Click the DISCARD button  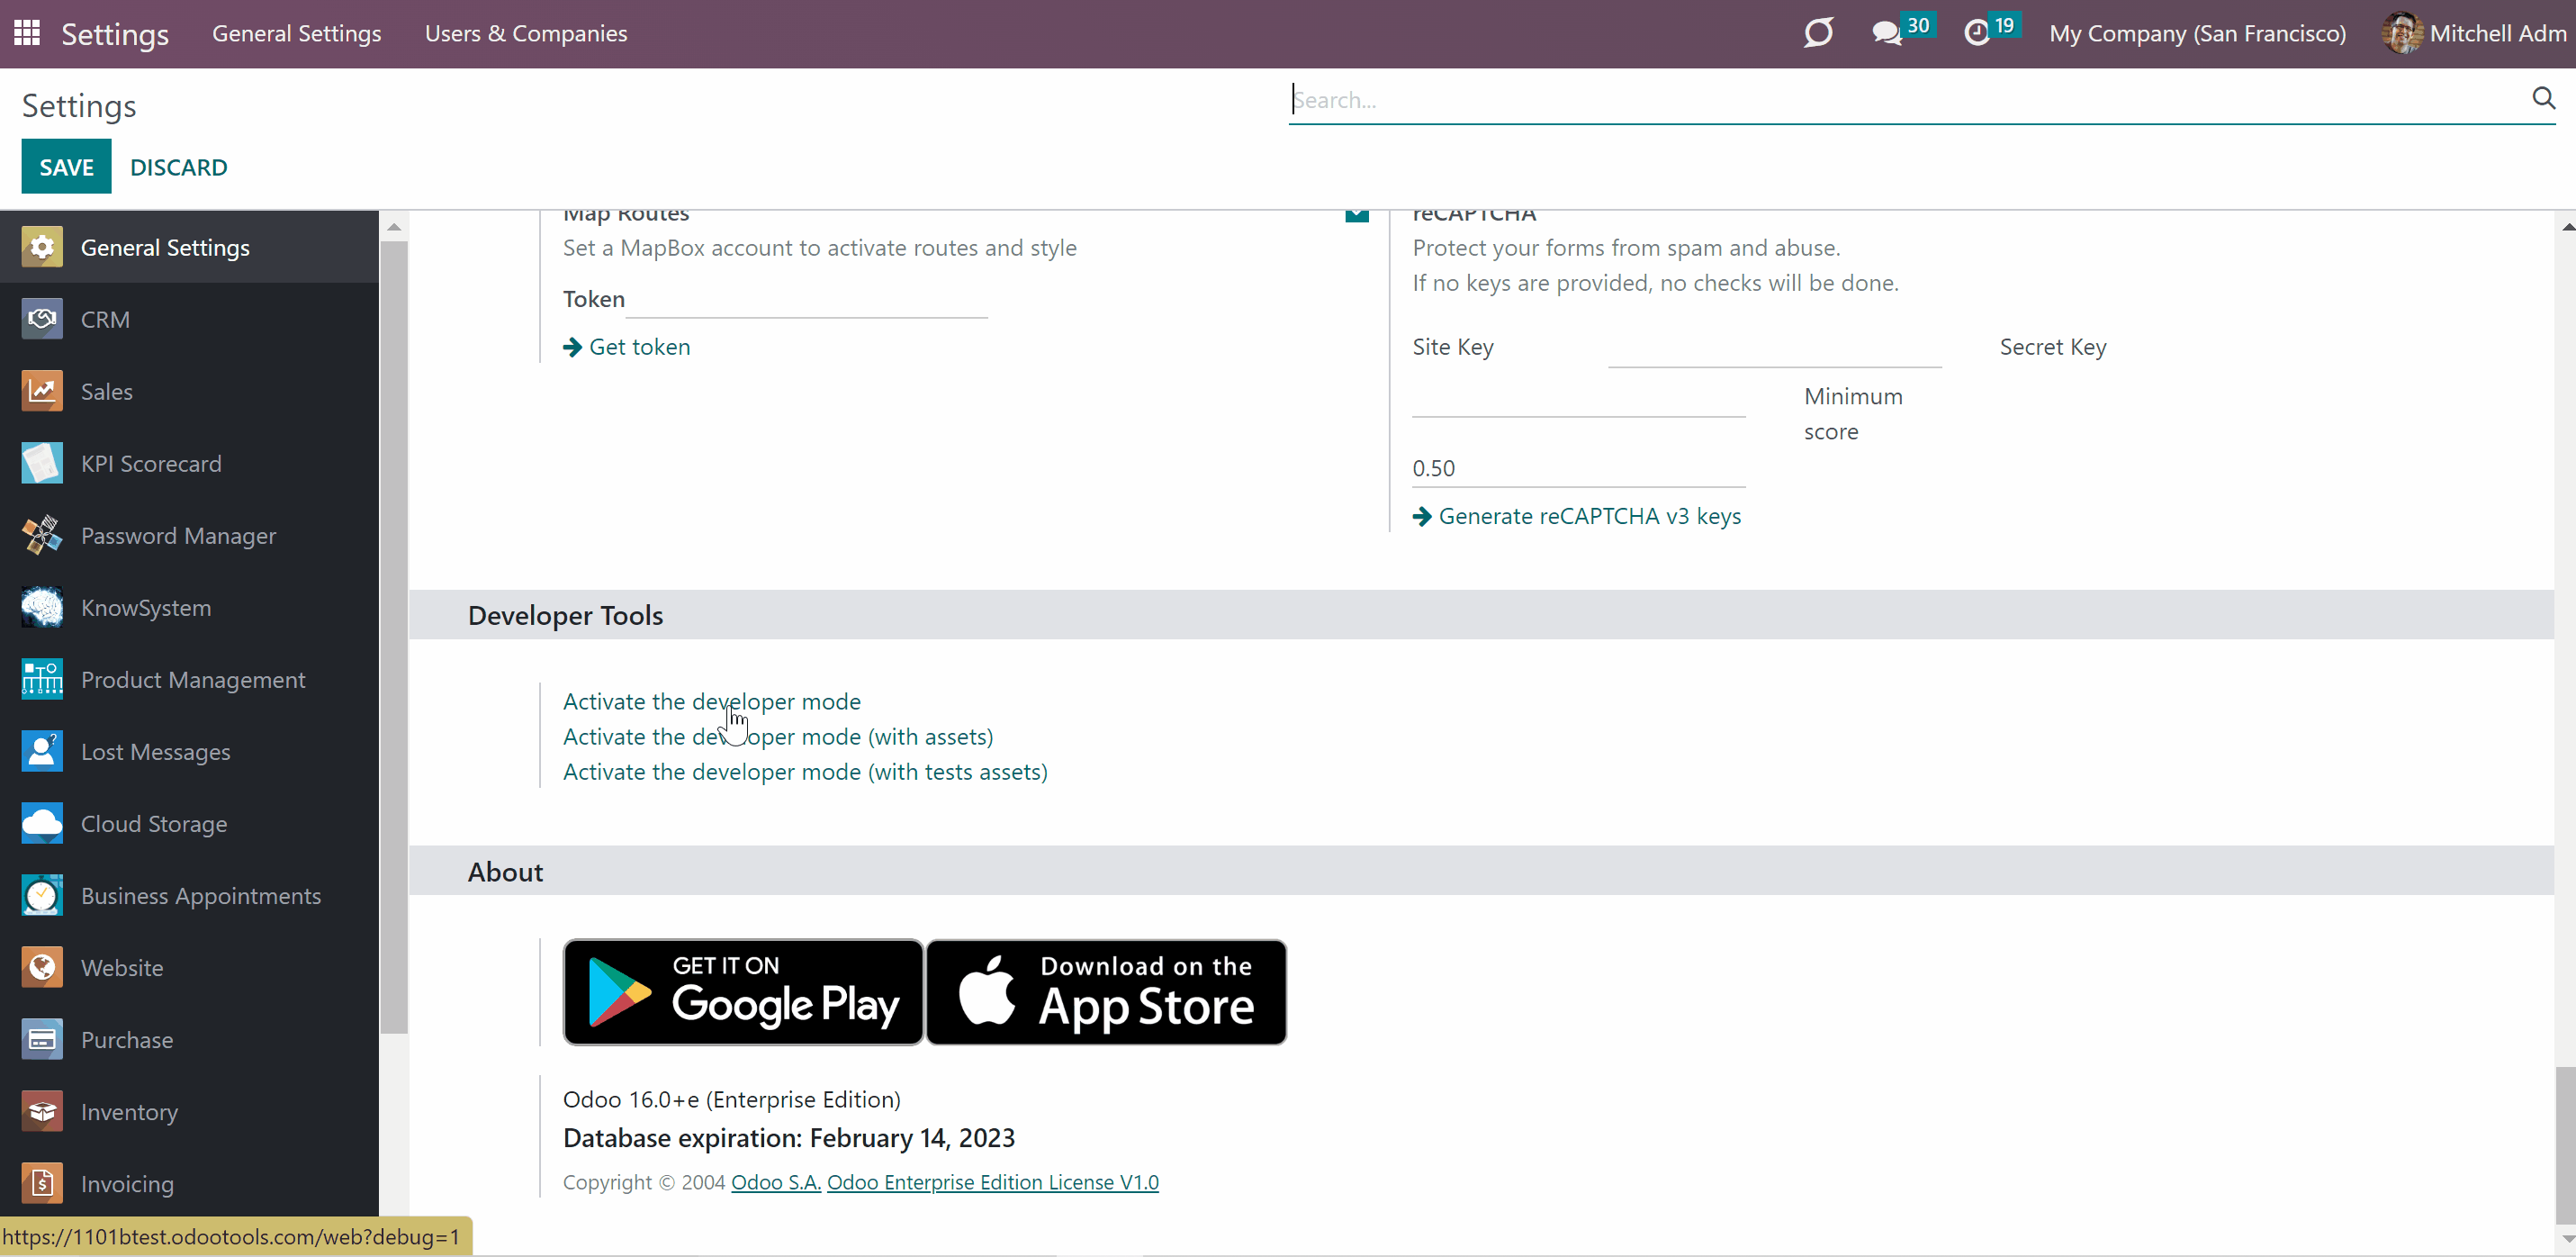click(x=179, y=167)
